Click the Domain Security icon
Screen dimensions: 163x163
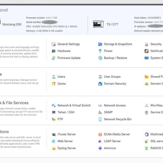100,84
